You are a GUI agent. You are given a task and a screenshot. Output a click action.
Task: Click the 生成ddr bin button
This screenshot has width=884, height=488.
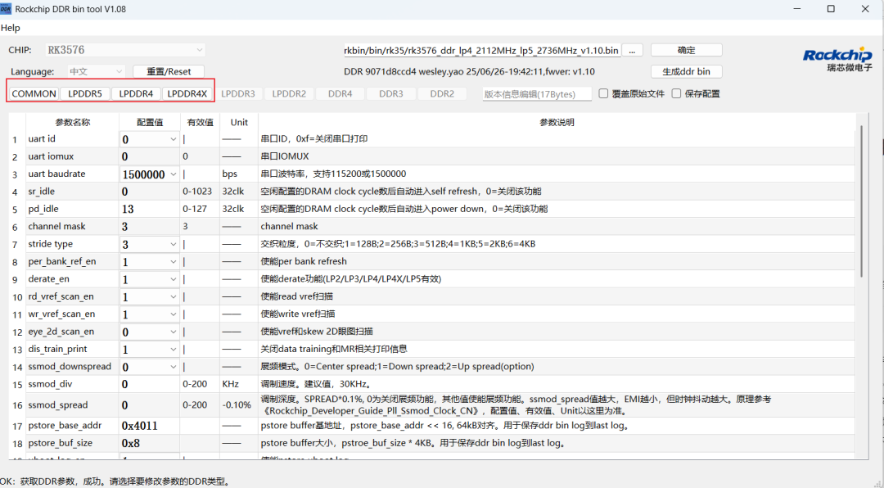686,72
